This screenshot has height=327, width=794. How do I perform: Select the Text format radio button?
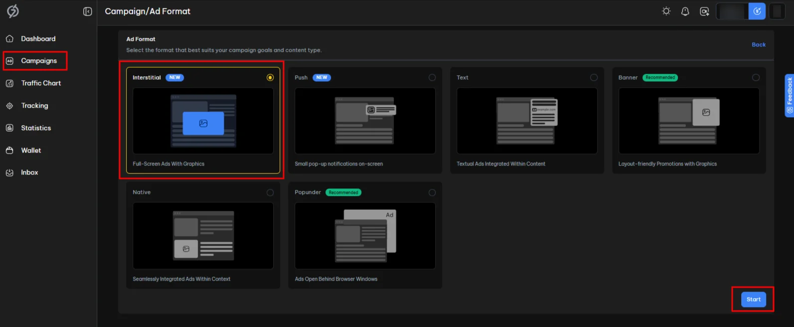coord(594,77)
